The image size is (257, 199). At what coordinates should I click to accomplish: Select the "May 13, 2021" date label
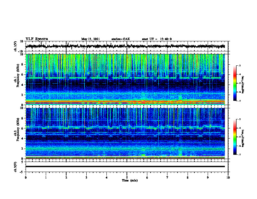tap(91, 39)
